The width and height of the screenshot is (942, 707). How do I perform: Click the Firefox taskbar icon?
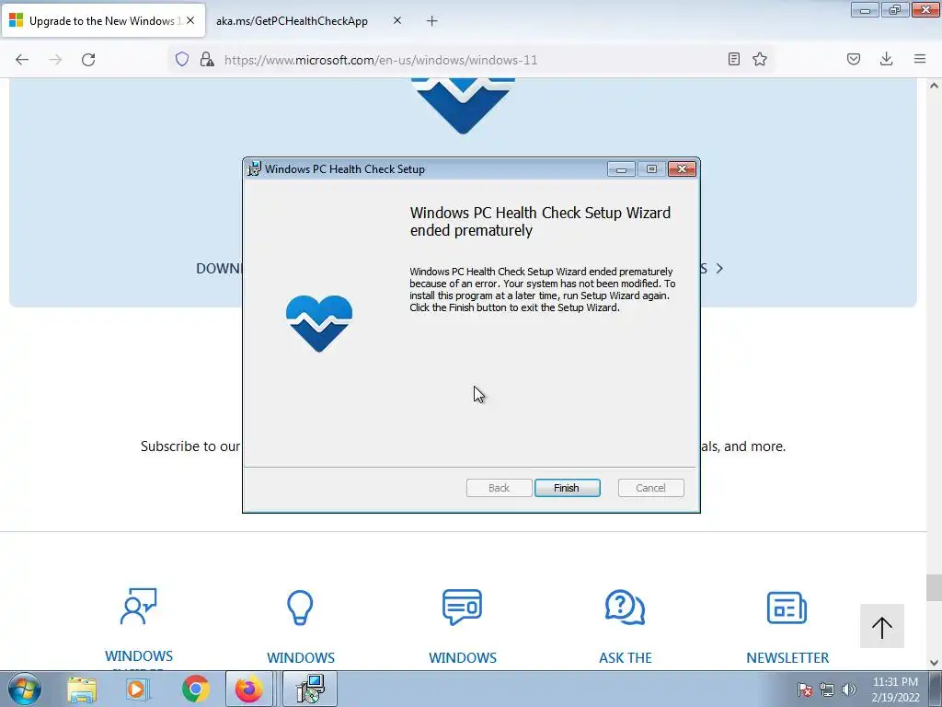tap(248, 689)
